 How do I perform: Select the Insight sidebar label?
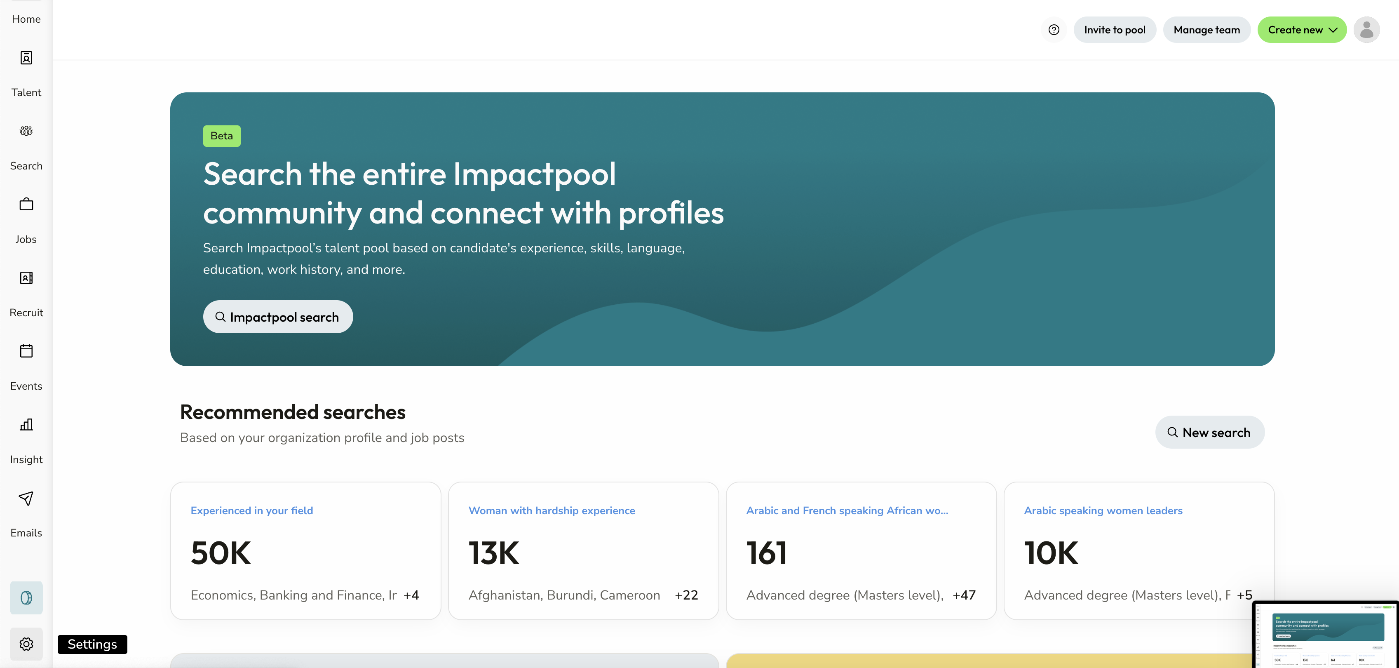click(x=26, y=459)
